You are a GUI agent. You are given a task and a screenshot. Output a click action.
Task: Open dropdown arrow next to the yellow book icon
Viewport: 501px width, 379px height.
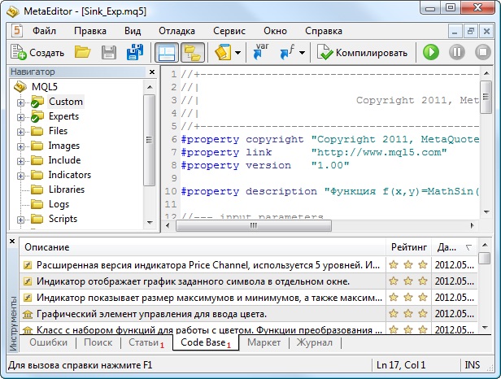[238, 52]
